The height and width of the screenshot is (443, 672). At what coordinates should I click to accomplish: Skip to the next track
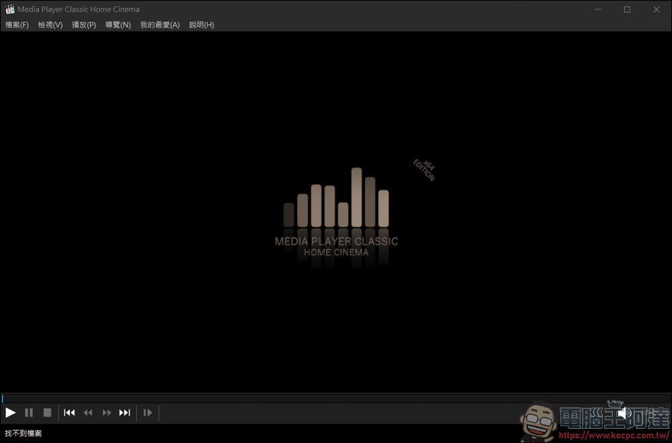click(x=124, y=412)
